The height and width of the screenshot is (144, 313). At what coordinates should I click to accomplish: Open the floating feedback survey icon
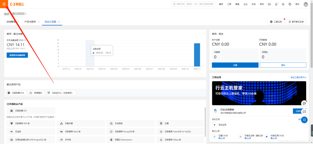[304, 103]
